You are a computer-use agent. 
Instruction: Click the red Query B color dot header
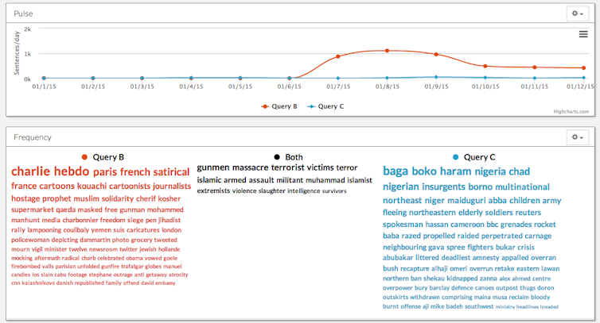[84, 157]
